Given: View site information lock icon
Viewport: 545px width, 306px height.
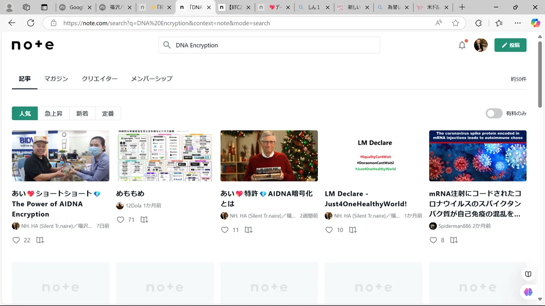Looking at the screenshot, I should [54, 23].
